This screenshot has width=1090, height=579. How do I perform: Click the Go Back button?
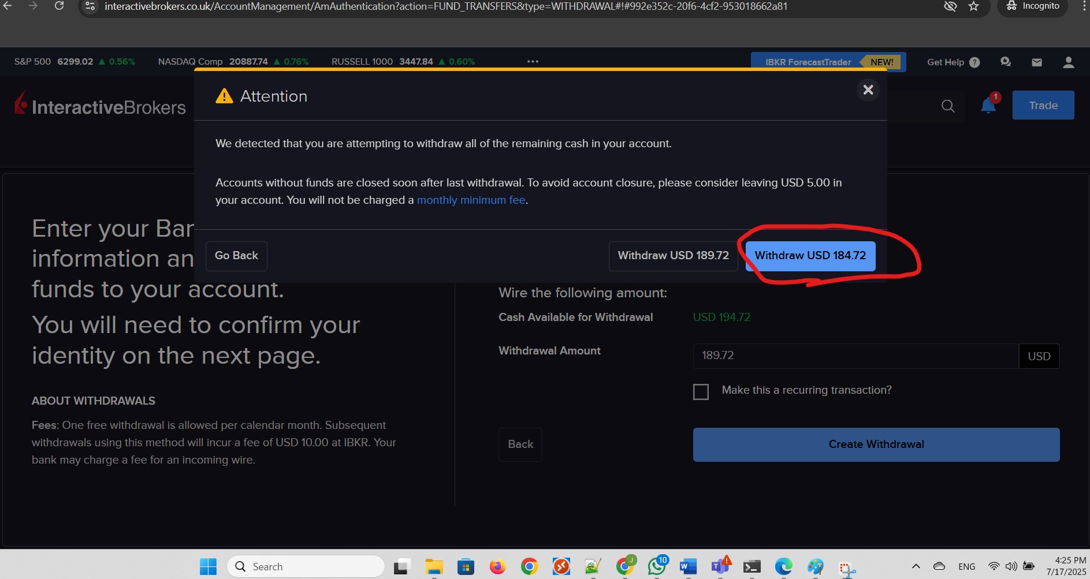pos(236,256)
